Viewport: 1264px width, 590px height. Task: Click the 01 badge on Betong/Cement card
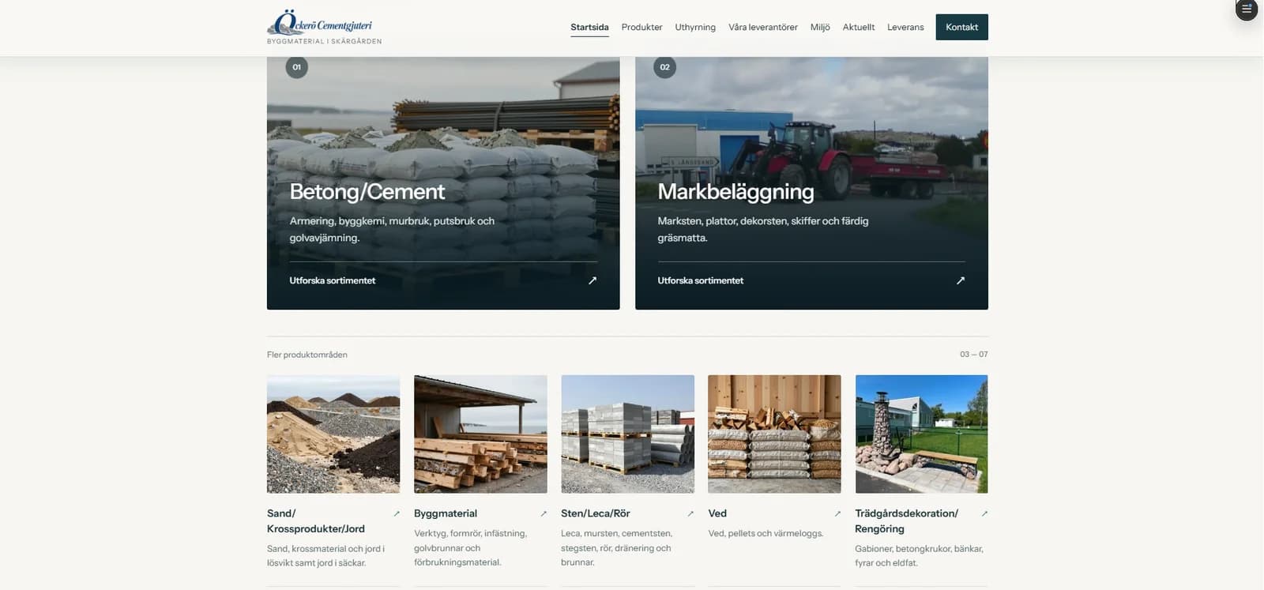click(x=297, y=67)
